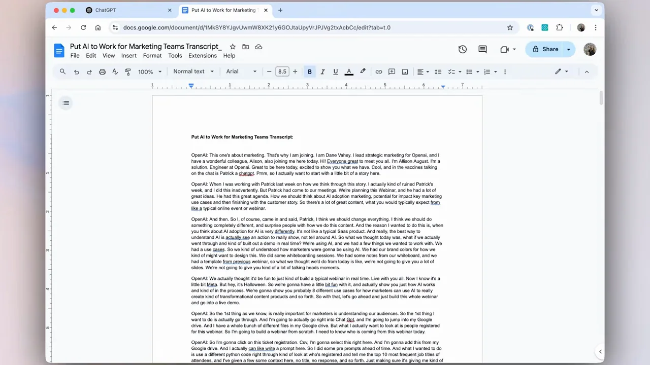The height and width of the screenshot is (365, 650).
Task: Move the document to a folder
Action: [x=246, y=47]
